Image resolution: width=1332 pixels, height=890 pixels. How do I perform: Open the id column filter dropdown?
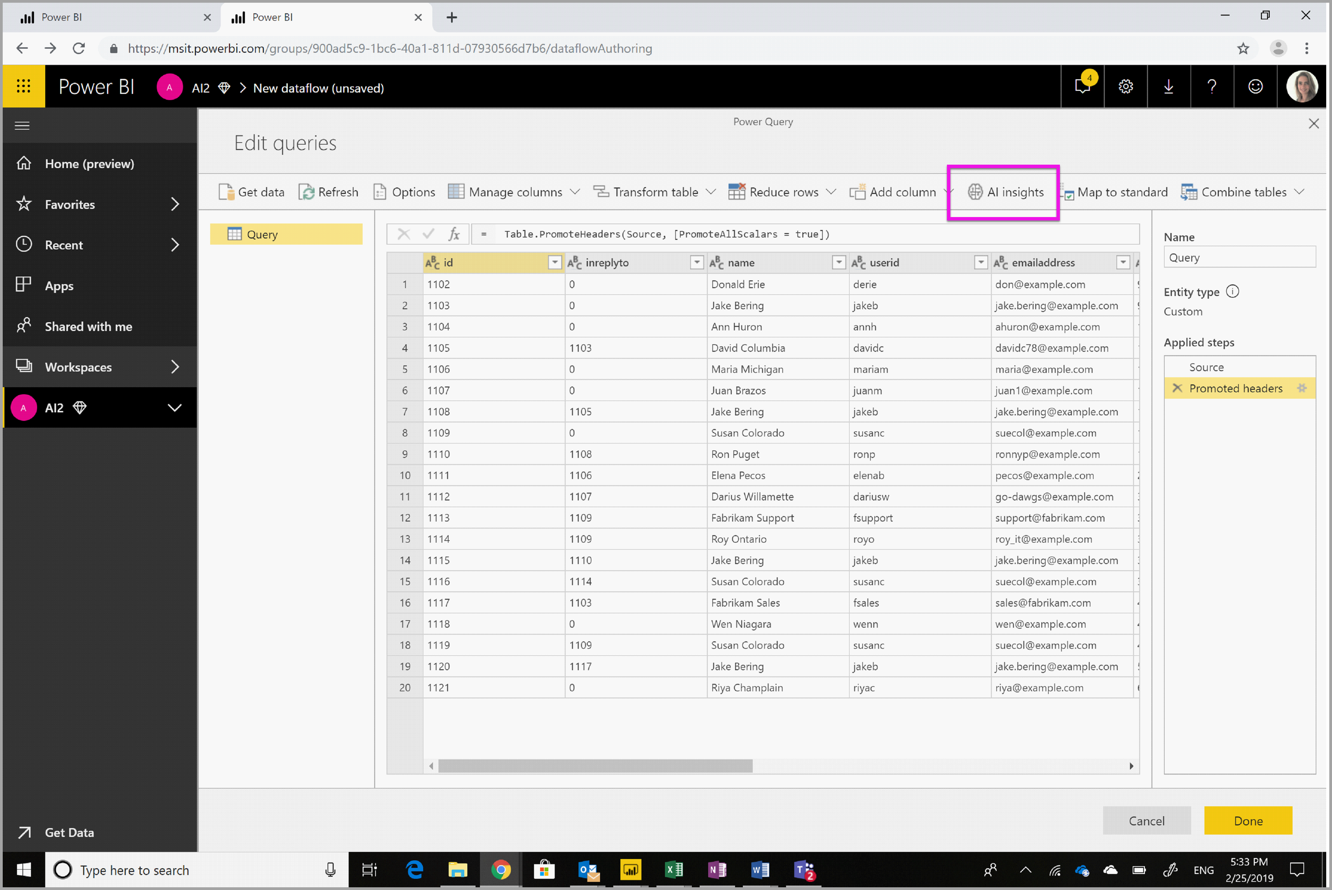[554, 263]
